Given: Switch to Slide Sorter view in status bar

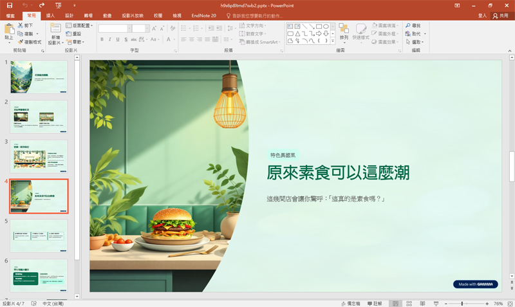Looking at the screenshot, I should pos(408,303).
